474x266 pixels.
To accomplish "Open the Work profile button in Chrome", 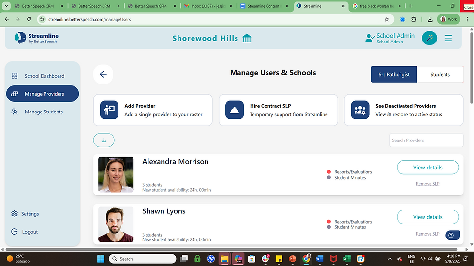I will 449,19.
